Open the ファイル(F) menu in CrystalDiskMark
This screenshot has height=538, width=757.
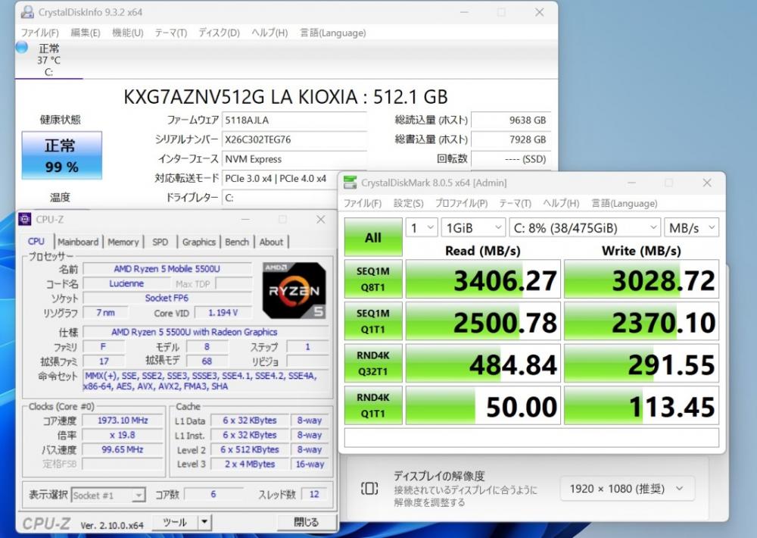tap(362, 204)
